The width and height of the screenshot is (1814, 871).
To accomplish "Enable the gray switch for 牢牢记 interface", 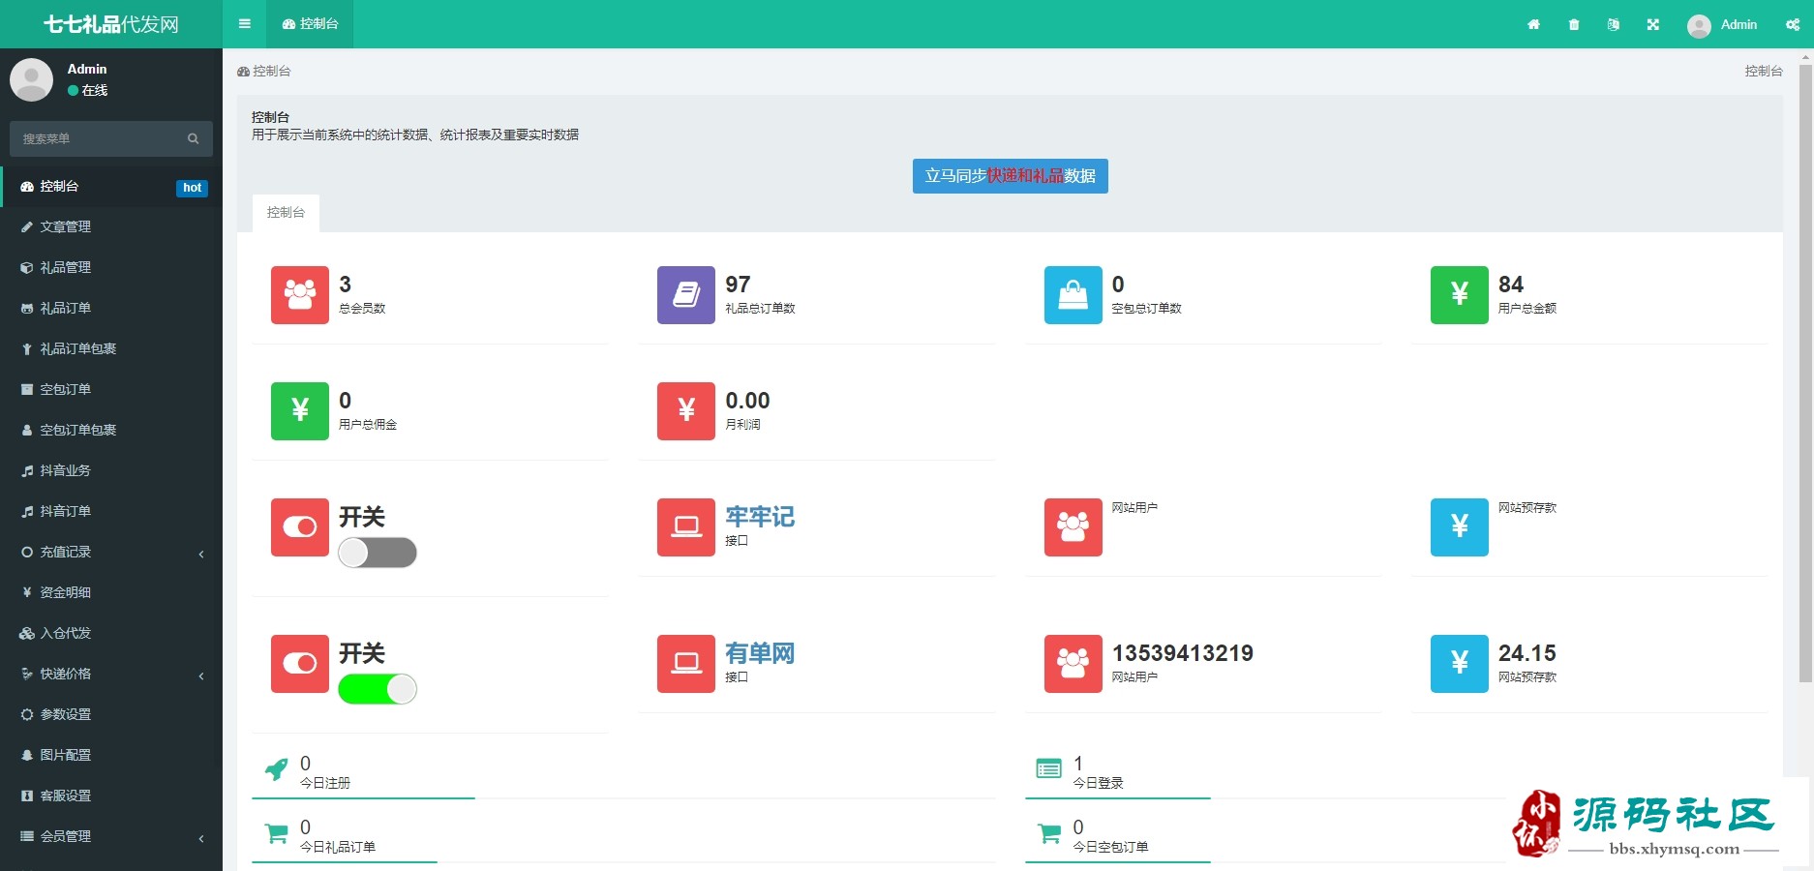I will click(x=378, y=553).
